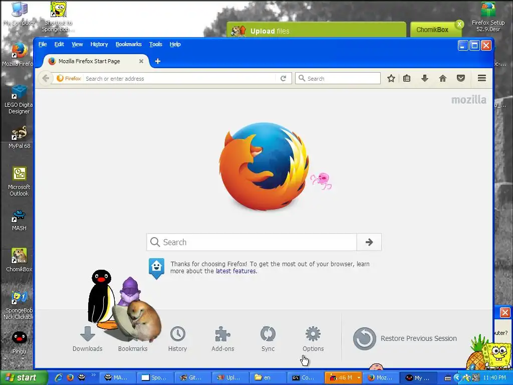Viewport: 513px width, 385px height.
Task: Click the back arrow navigation button
Action: [x=46, y=78]
